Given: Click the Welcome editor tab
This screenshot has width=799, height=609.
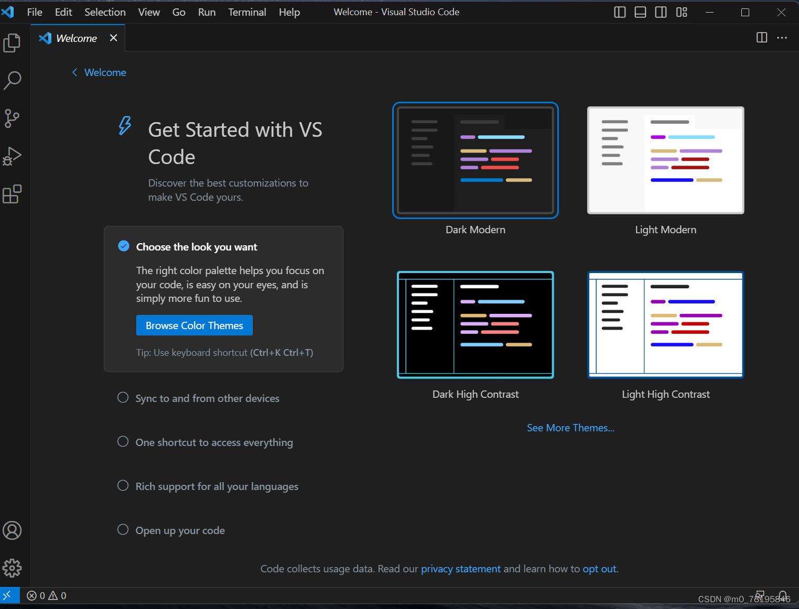Looking at the screenshot, I should [x=76, y=38].
